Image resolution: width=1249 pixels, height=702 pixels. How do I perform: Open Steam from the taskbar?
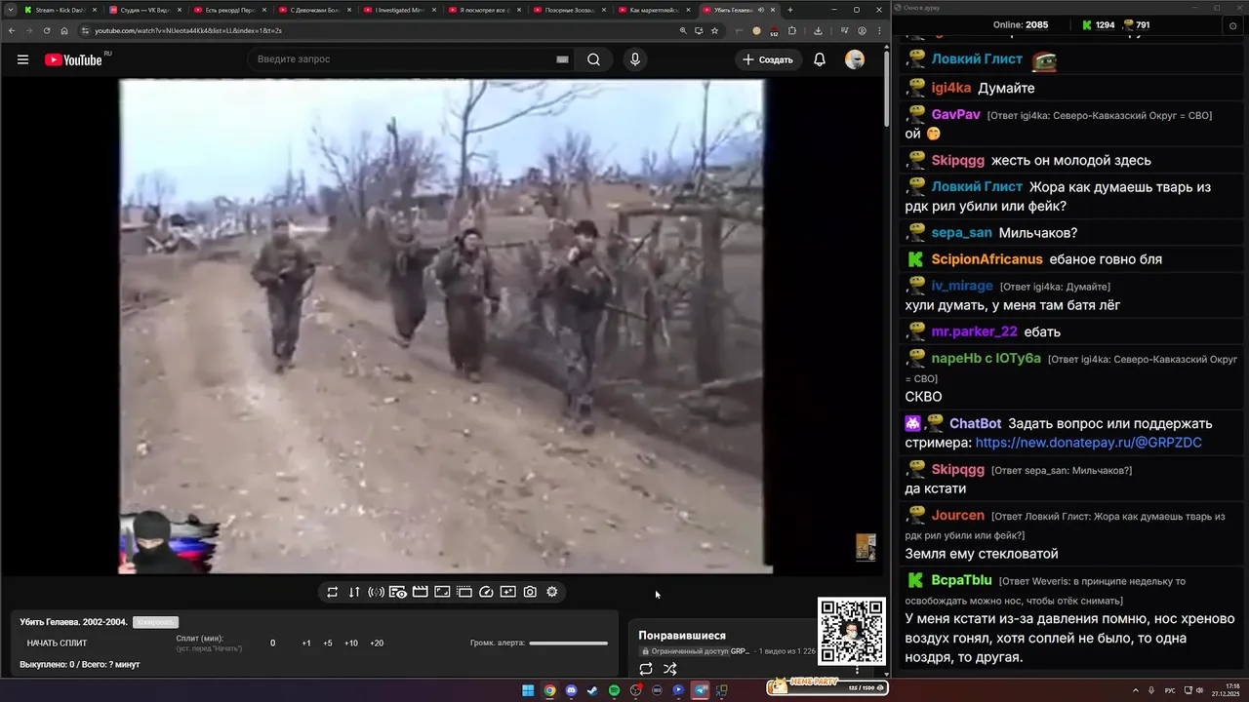[x=592, y=690]
